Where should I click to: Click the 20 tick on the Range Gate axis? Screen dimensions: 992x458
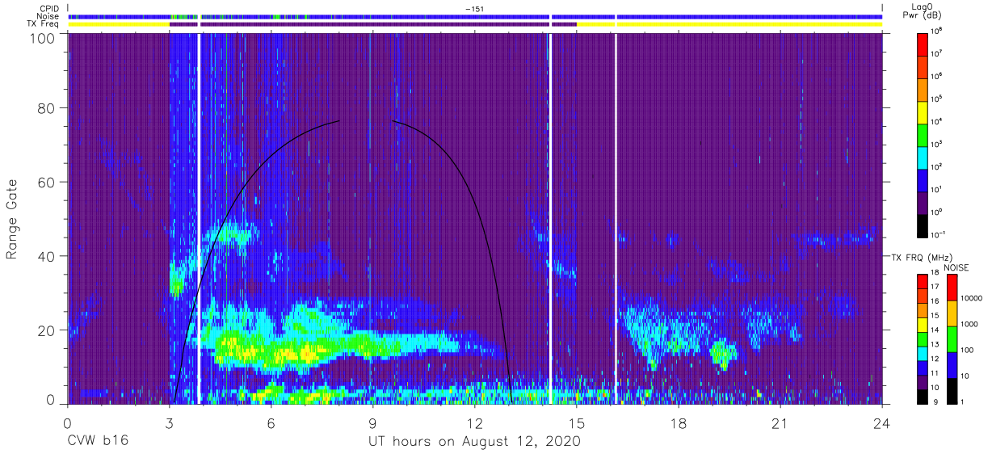tap(45, 330)
